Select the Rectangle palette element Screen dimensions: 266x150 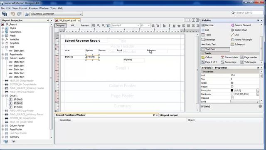pyautogui.click(x=208, y=40)
